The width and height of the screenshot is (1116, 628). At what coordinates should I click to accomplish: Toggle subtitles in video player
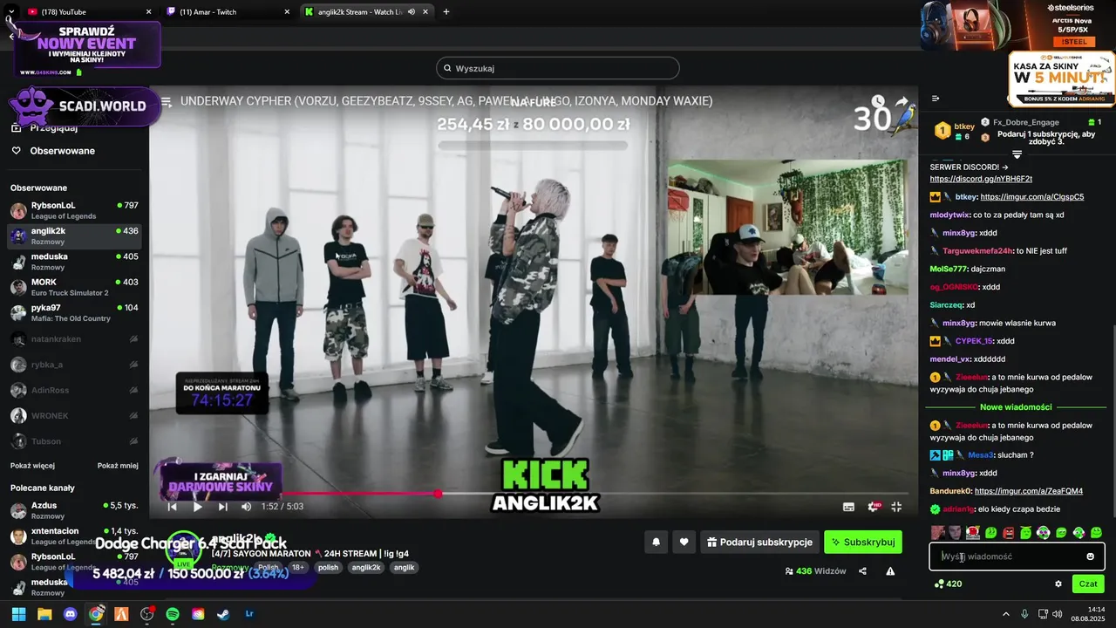click(848, 507)
